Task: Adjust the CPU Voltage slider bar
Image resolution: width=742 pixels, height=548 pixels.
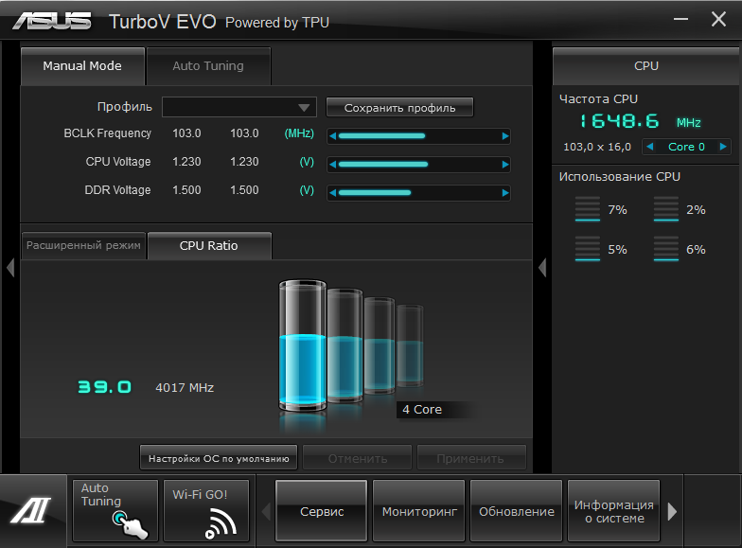Action: pos(418,165)
